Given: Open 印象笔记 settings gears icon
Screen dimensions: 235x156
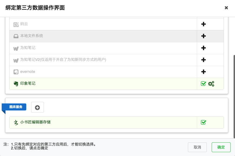Looking at the screenshot, I should (x=211, y=84).
